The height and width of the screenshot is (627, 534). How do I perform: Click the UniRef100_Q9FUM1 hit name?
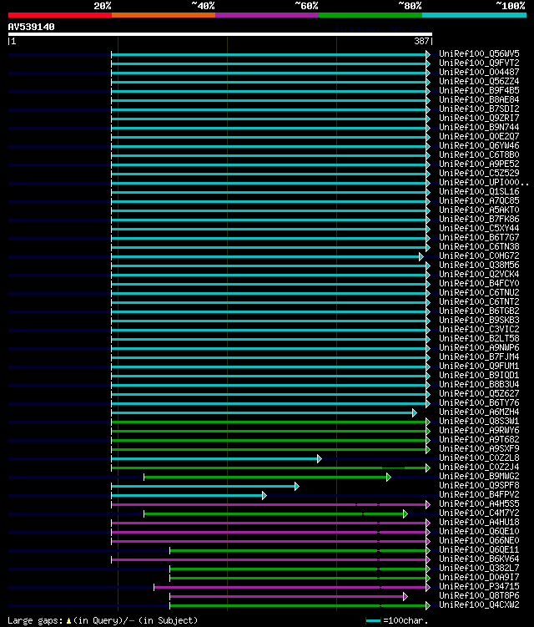pos(479,367)
